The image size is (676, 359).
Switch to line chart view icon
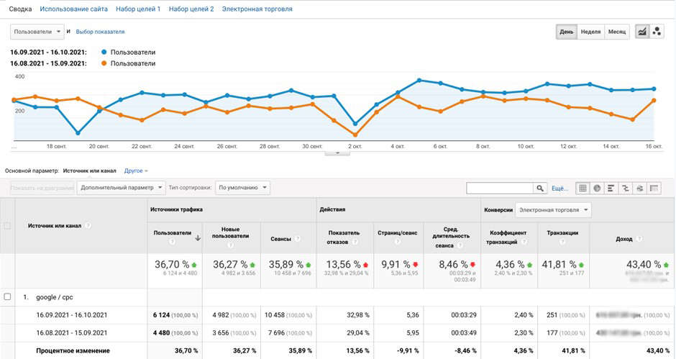(x=641, y=32)
